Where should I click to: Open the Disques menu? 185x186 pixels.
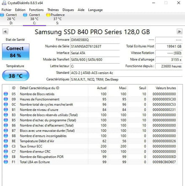point(68,10)
